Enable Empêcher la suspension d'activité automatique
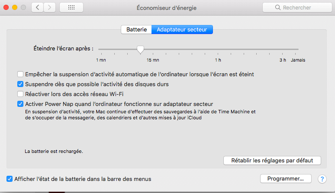This screenshot has width=335, height=193. point(20,74)
